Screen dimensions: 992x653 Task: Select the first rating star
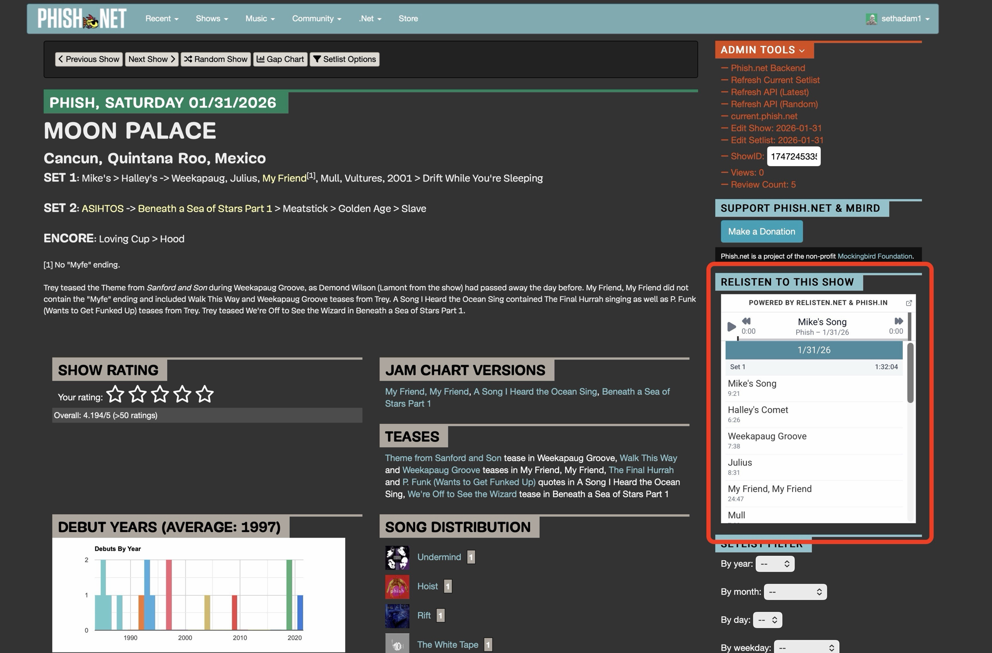click(115, 395)
